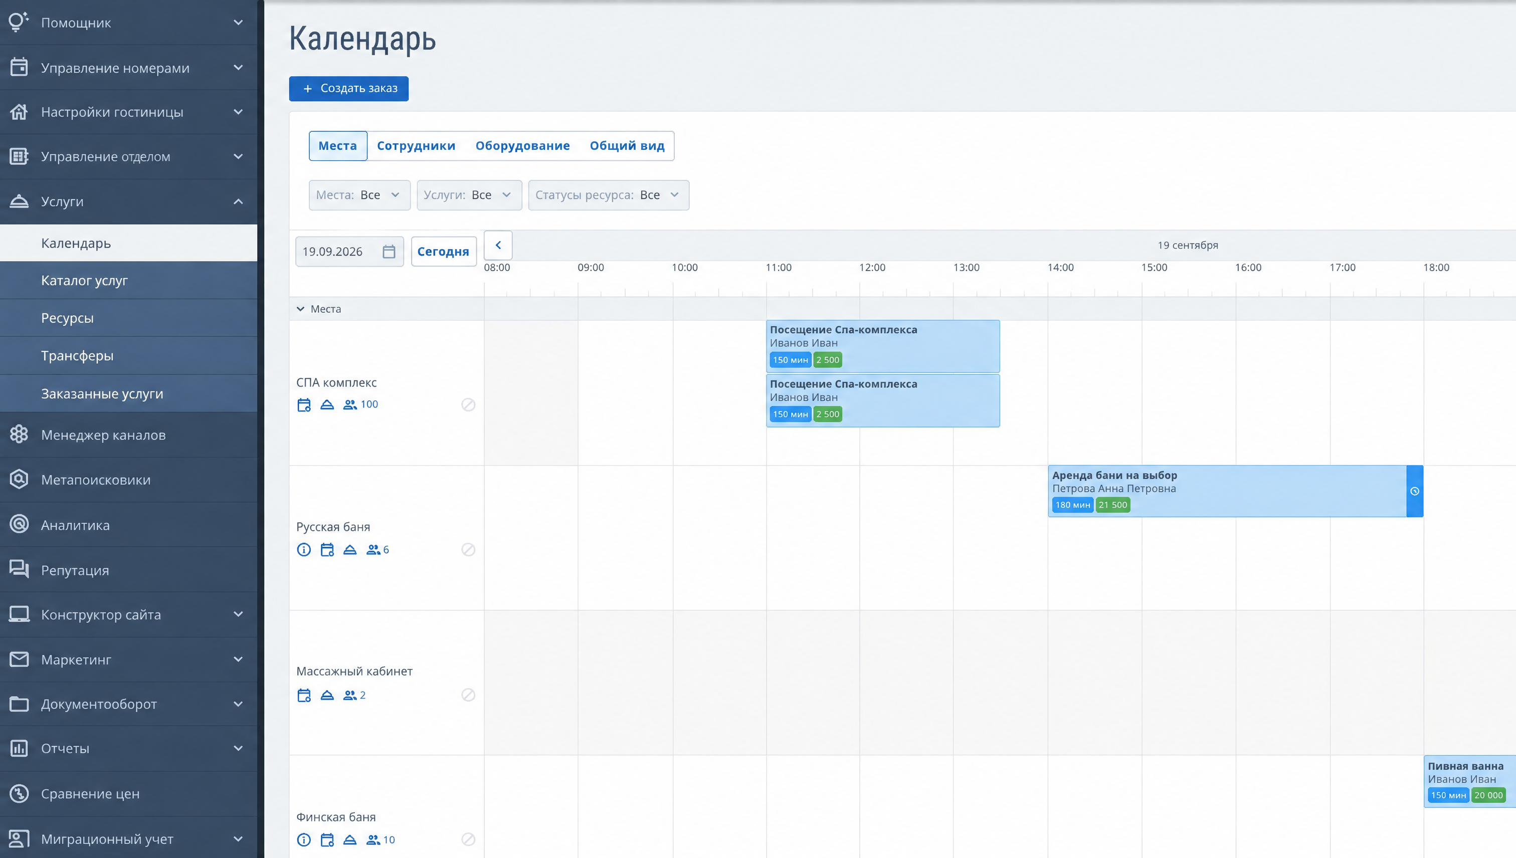Click the calendar icon under СПА комплекс
Screen dimensions: 1516x858
click(x=304, y=405)
